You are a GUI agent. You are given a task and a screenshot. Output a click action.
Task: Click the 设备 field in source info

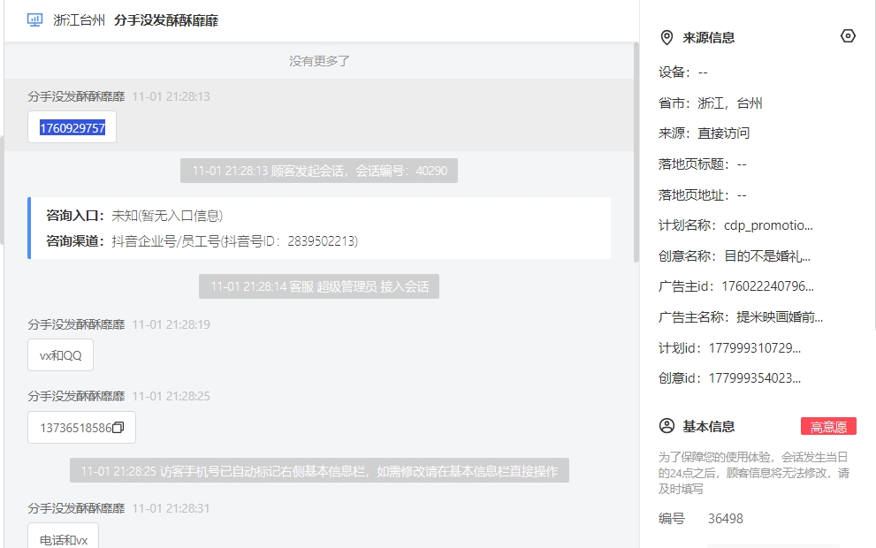point(682,72)
